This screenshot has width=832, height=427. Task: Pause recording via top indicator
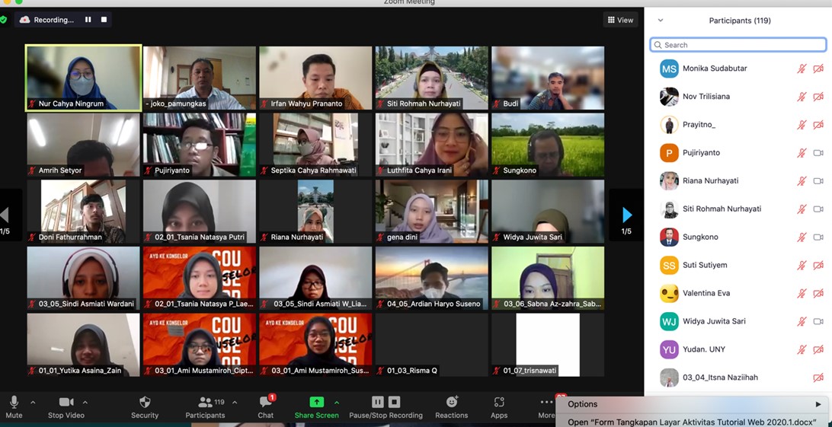(88, 20)
